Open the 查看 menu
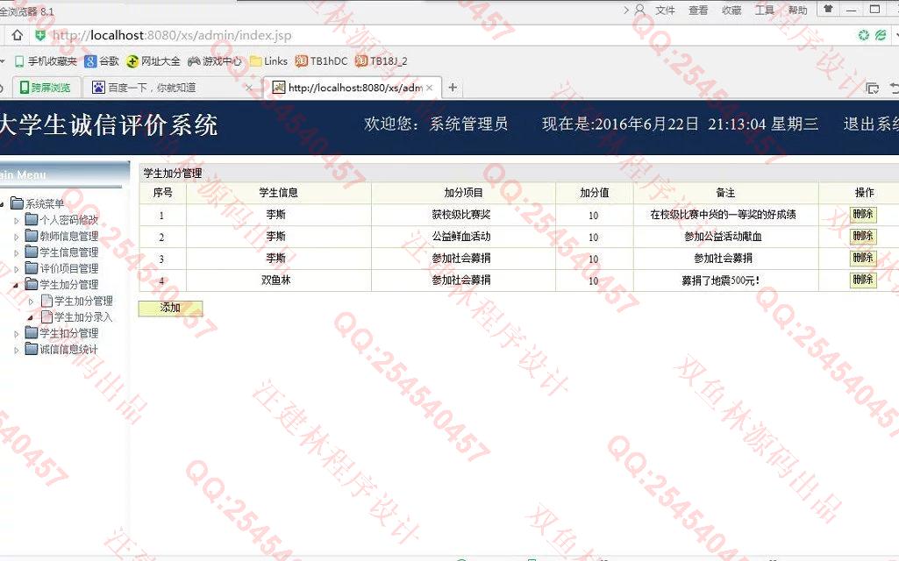The width and height of the screenshot is (899, 561). (x=698, y=10)
